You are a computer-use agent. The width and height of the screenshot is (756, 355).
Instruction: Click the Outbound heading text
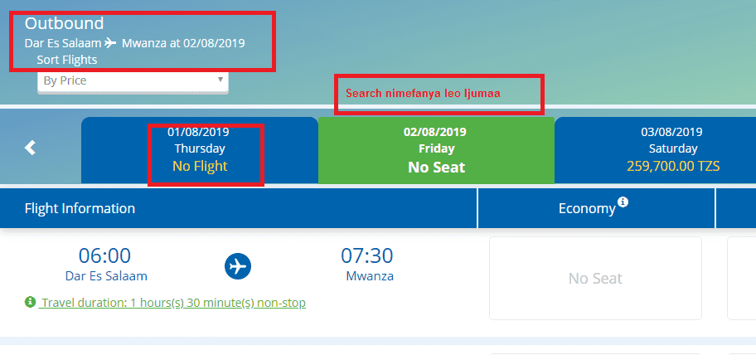[64, 23]
